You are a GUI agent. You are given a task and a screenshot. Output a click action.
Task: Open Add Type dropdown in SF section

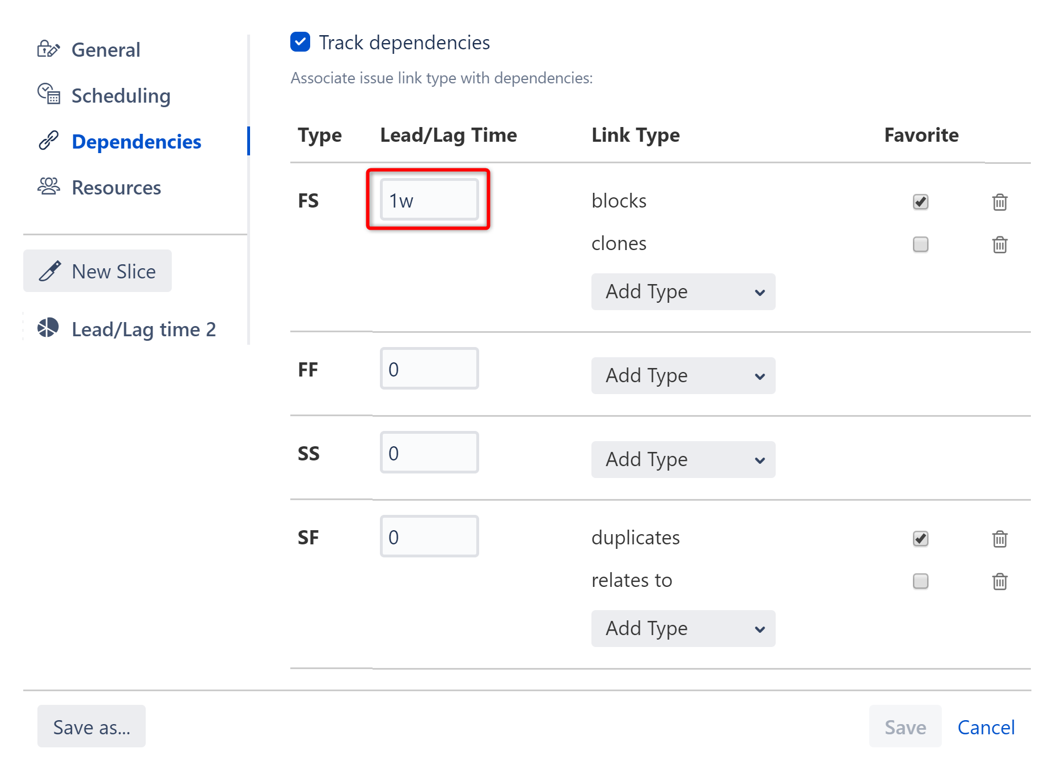683,628
